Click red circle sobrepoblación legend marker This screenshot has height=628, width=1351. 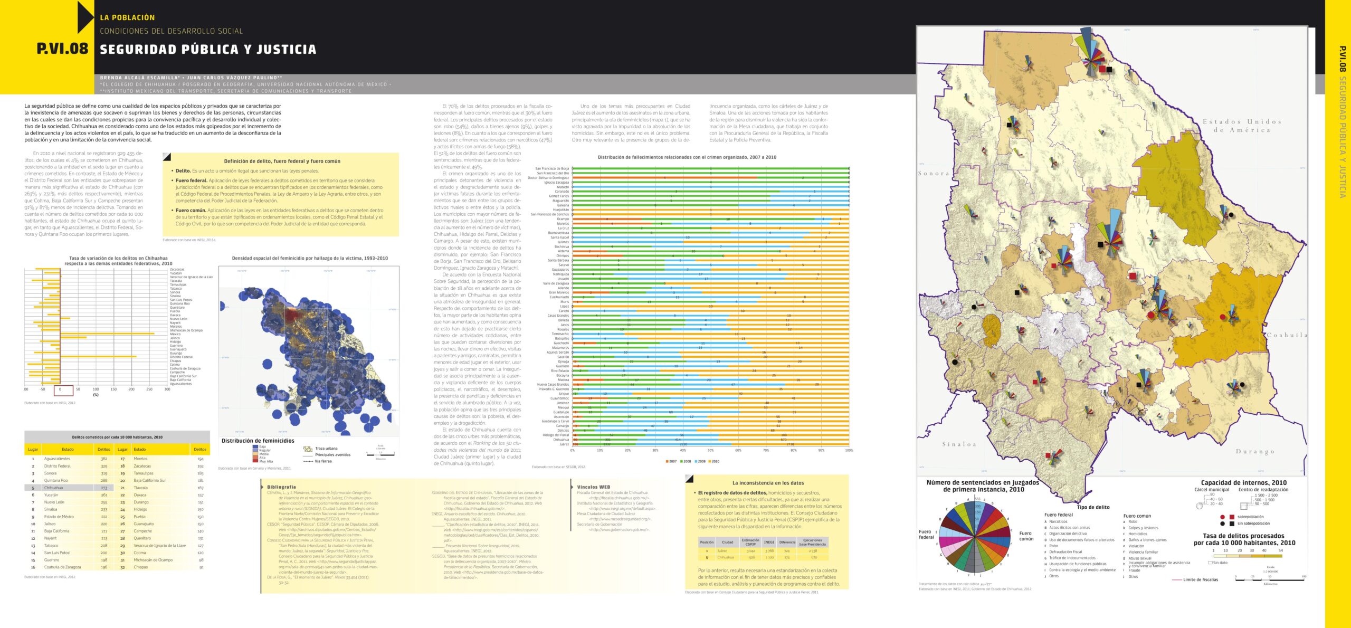coord(1222,517)
